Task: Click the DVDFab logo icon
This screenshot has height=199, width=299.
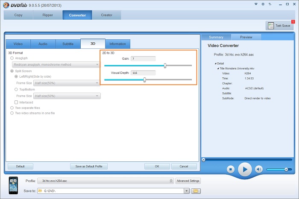Action: coord(6,5)
